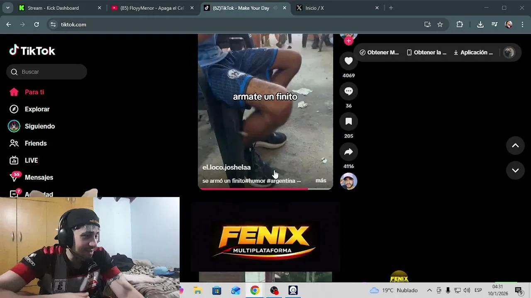Screen dimensions: 531x298
Task: Show hidden system tray icons
Action: pos(429,290)
